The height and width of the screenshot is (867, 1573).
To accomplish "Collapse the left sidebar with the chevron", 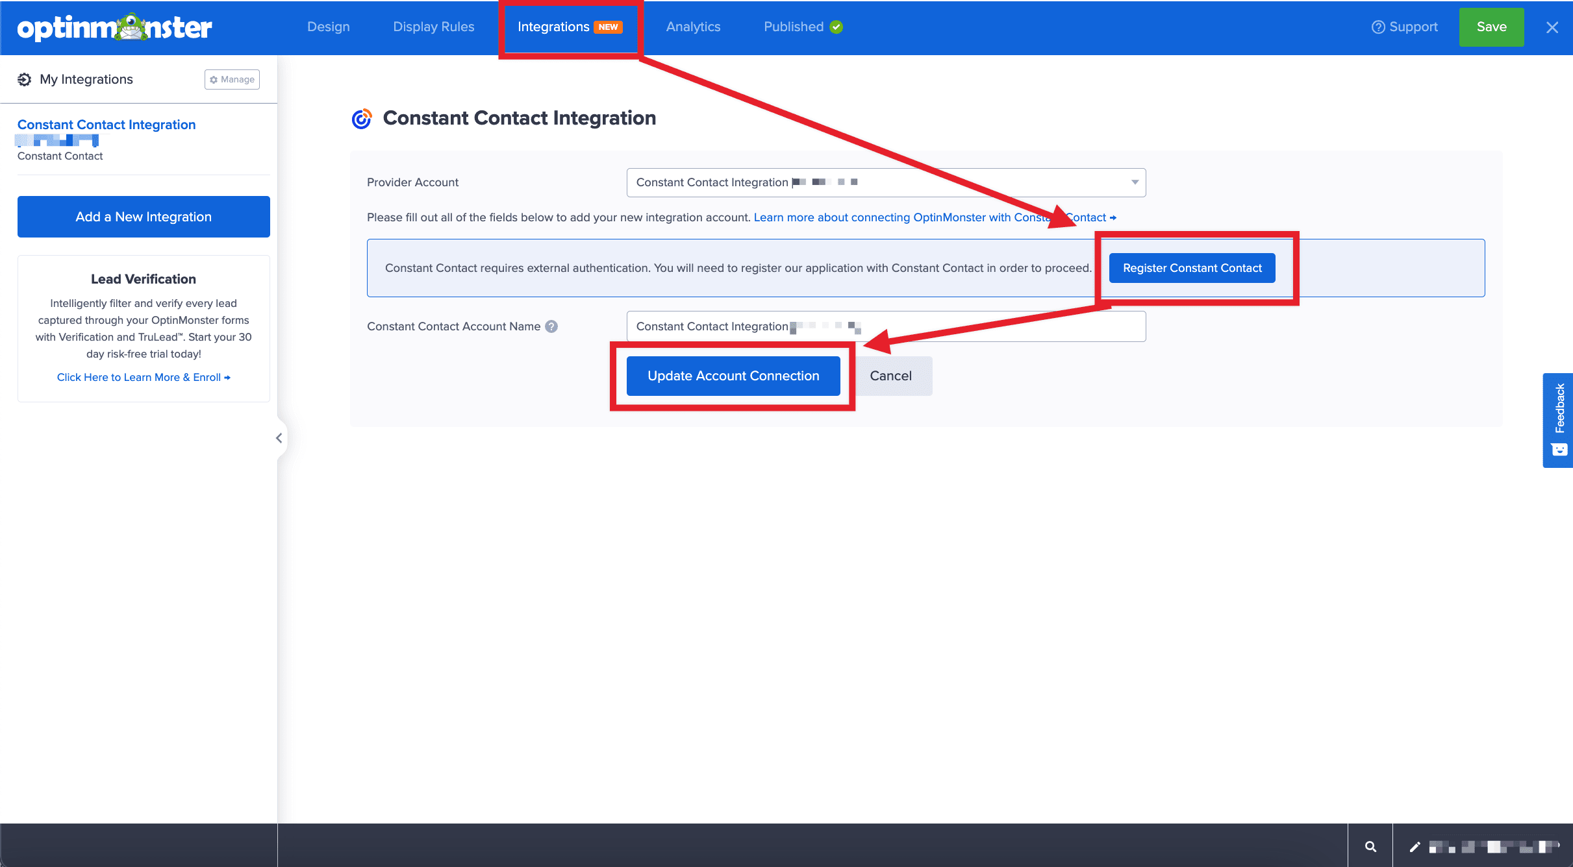I will (279, 438).
